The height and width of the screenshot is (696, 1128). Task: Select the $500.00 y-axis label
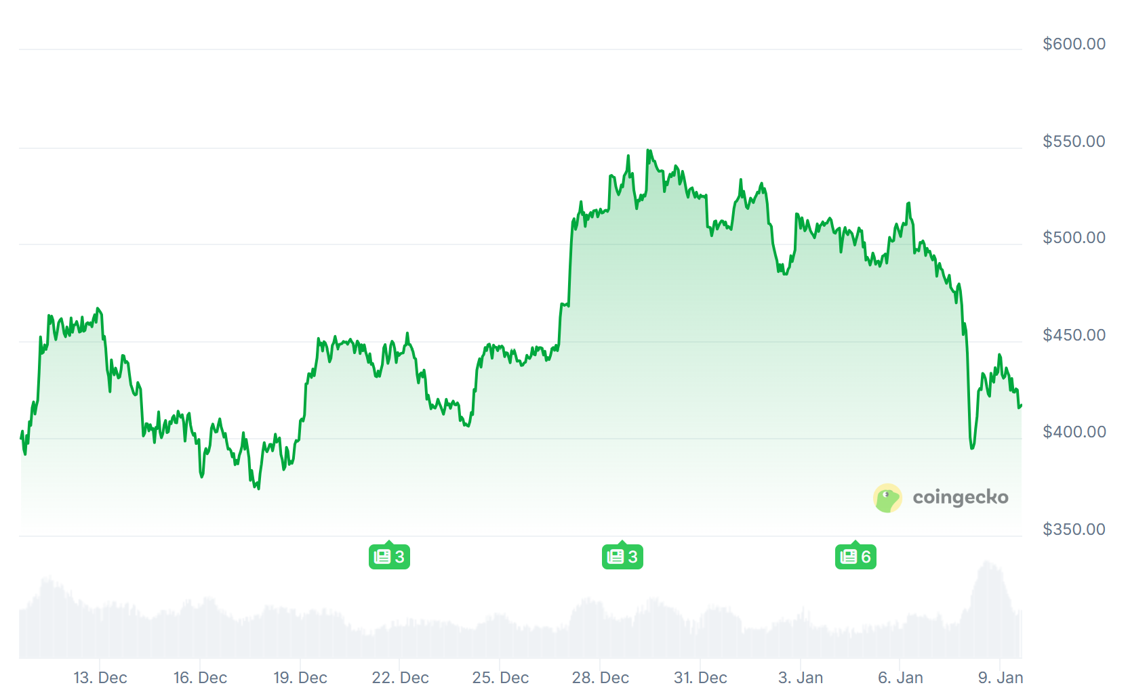point(1074,238)
